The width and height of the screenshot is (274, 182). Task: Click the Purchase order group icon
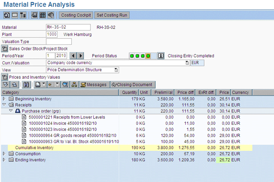(x=18, y=111)
